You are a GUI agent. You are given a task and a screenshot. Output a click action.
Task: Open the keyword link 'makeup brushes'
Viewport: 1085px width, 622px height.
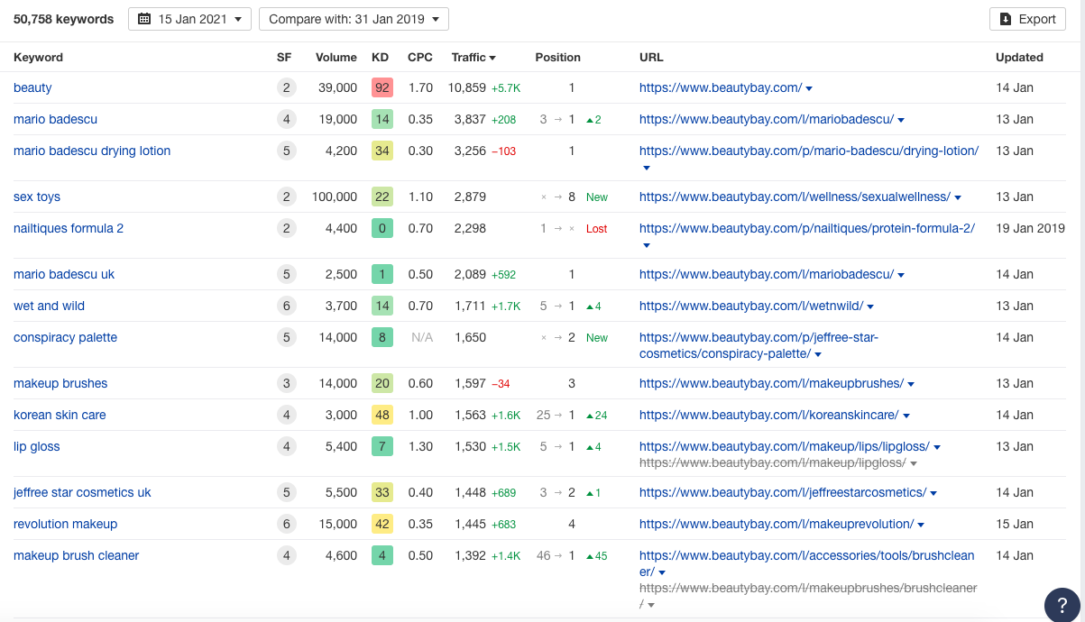click(x=60, y=383)
